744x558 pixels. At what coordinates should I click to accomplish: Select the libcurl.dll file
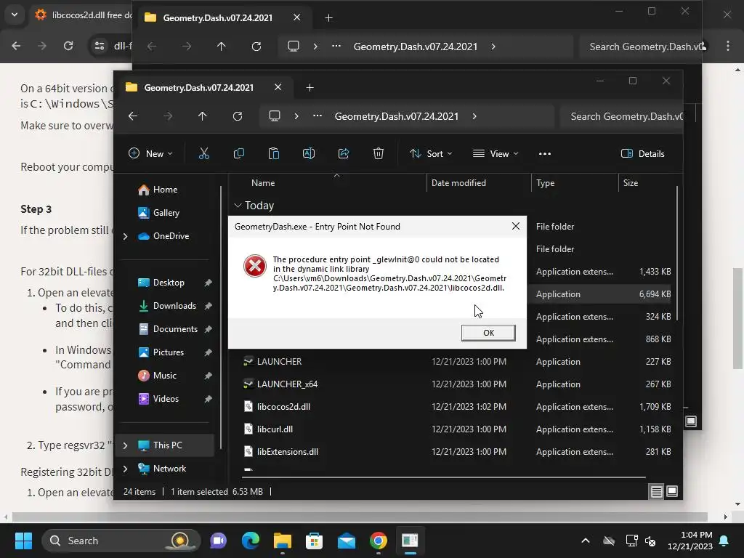click(x=275, y=429)
